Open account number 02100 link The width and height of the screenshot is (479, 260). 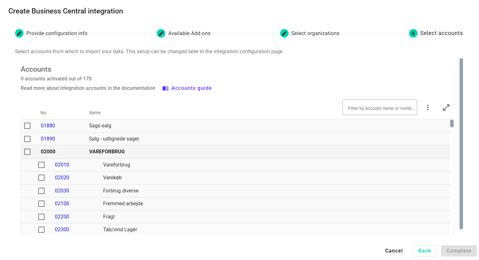click(62, 204)
